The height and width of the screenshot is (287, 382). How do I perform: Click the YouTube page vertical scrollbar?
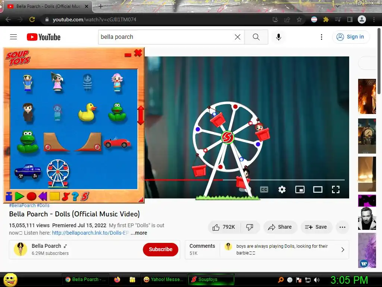click(379, 61)
